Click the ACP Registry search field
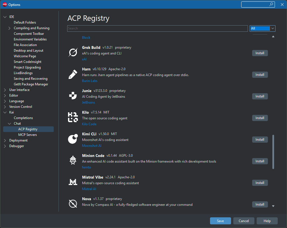Viewport: 287px width, 228px height. (x=157, y=28)
